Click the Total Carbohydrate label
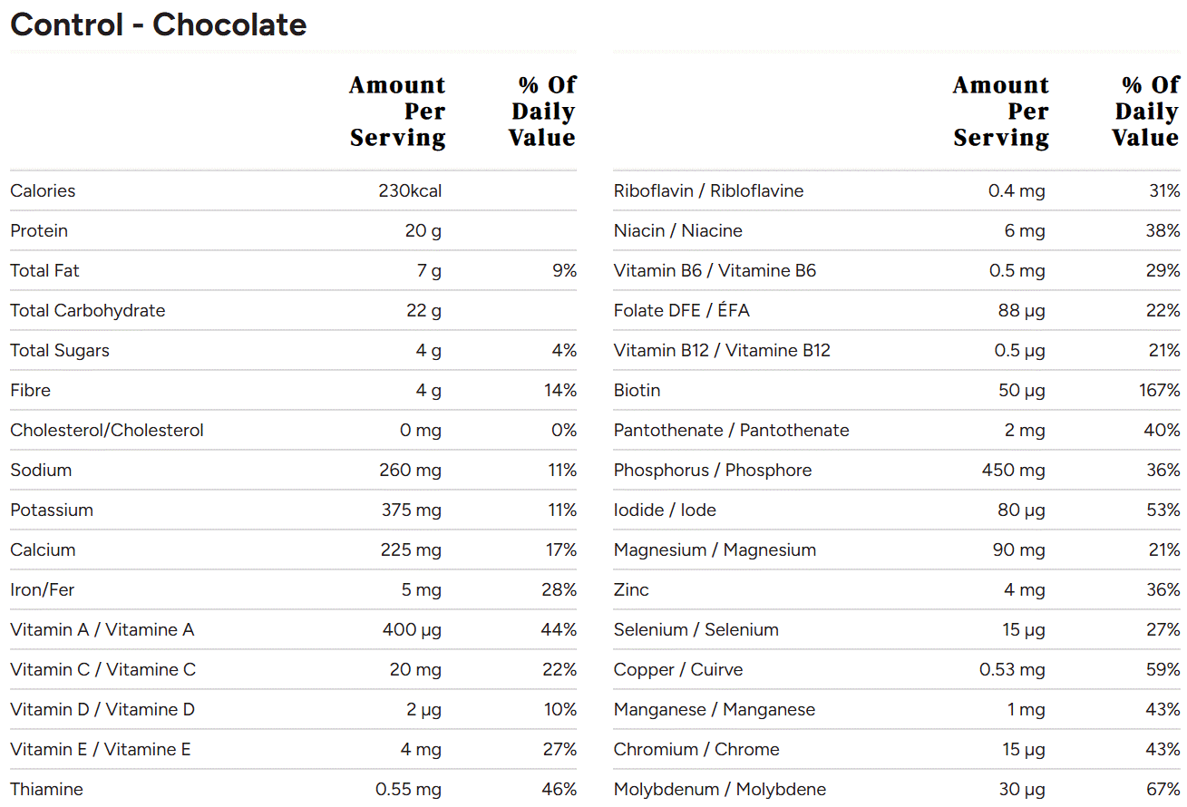Screen dimensions: 1187x807 tap(88, 310)
